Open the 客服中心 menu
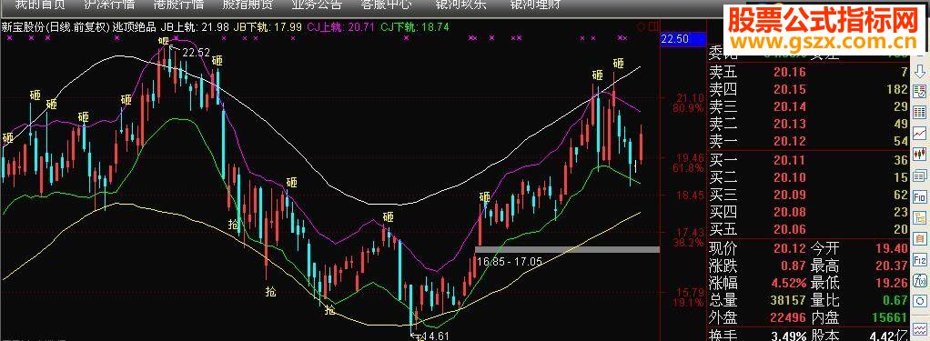930x341 pixels. click(x=386, y=5)
